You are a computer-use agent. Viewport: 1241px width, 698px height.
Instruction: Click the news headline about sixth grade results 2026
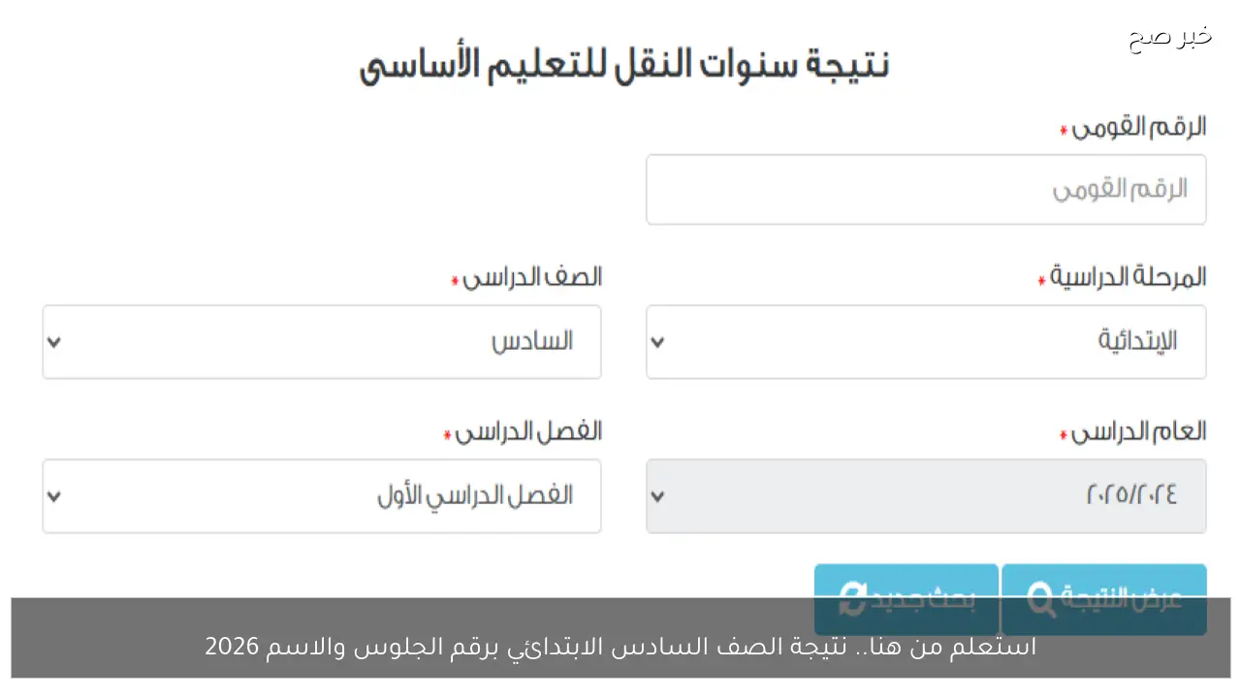click(x=620, y=646)
